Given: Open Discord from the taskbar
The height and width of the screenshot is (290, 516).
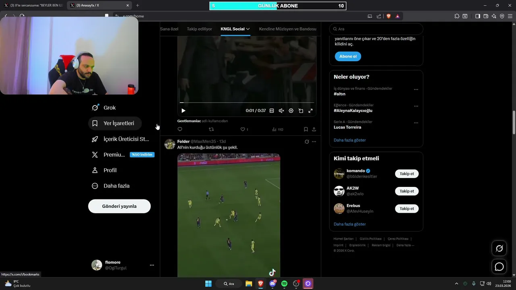Looking at the screenshot, I should point(273,284).
